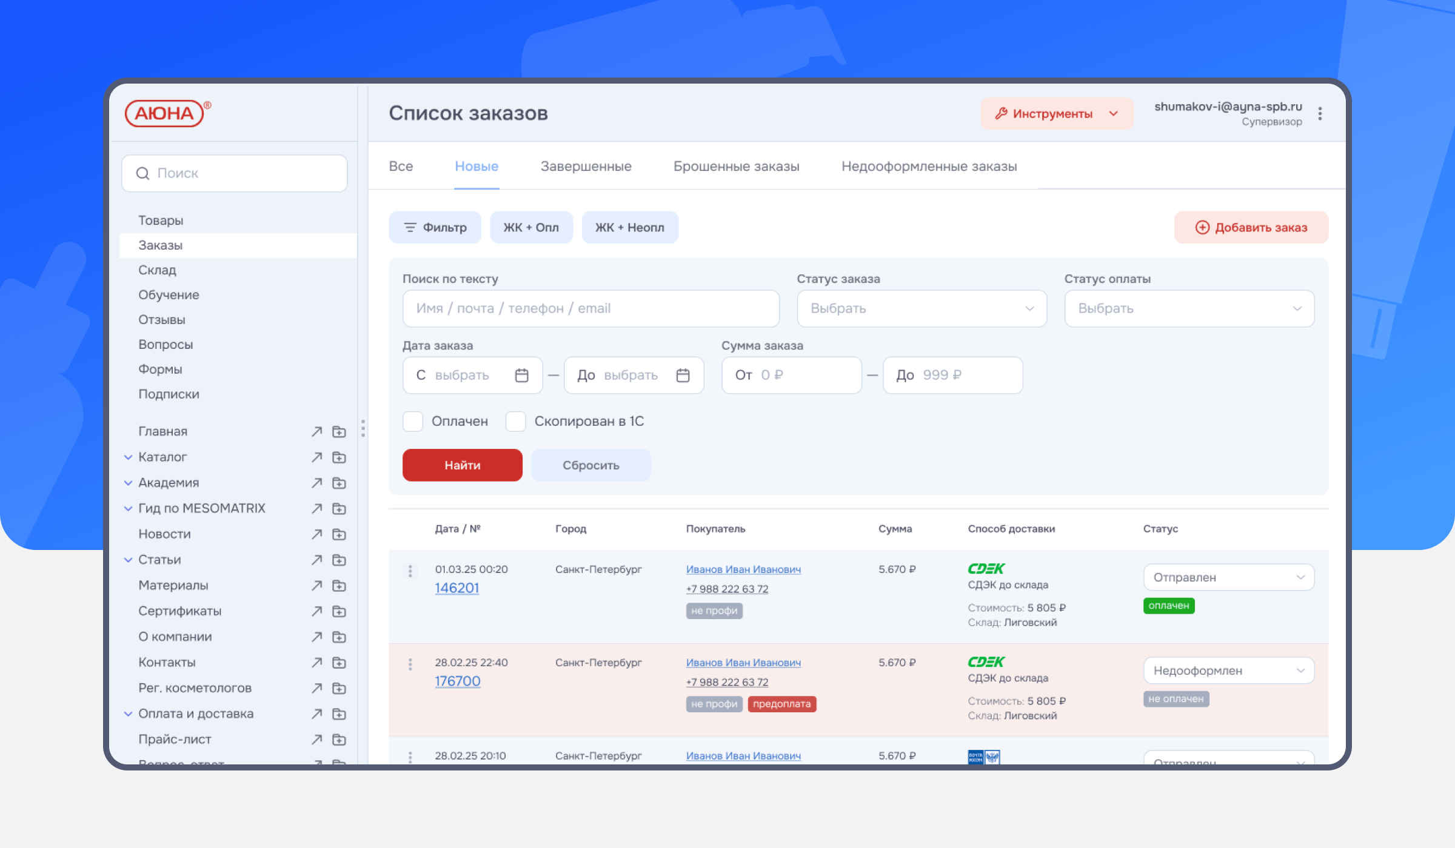Open the Статус заказа dropdown
The width and height of the screenshot is (1455, 848).
[921, 309]
